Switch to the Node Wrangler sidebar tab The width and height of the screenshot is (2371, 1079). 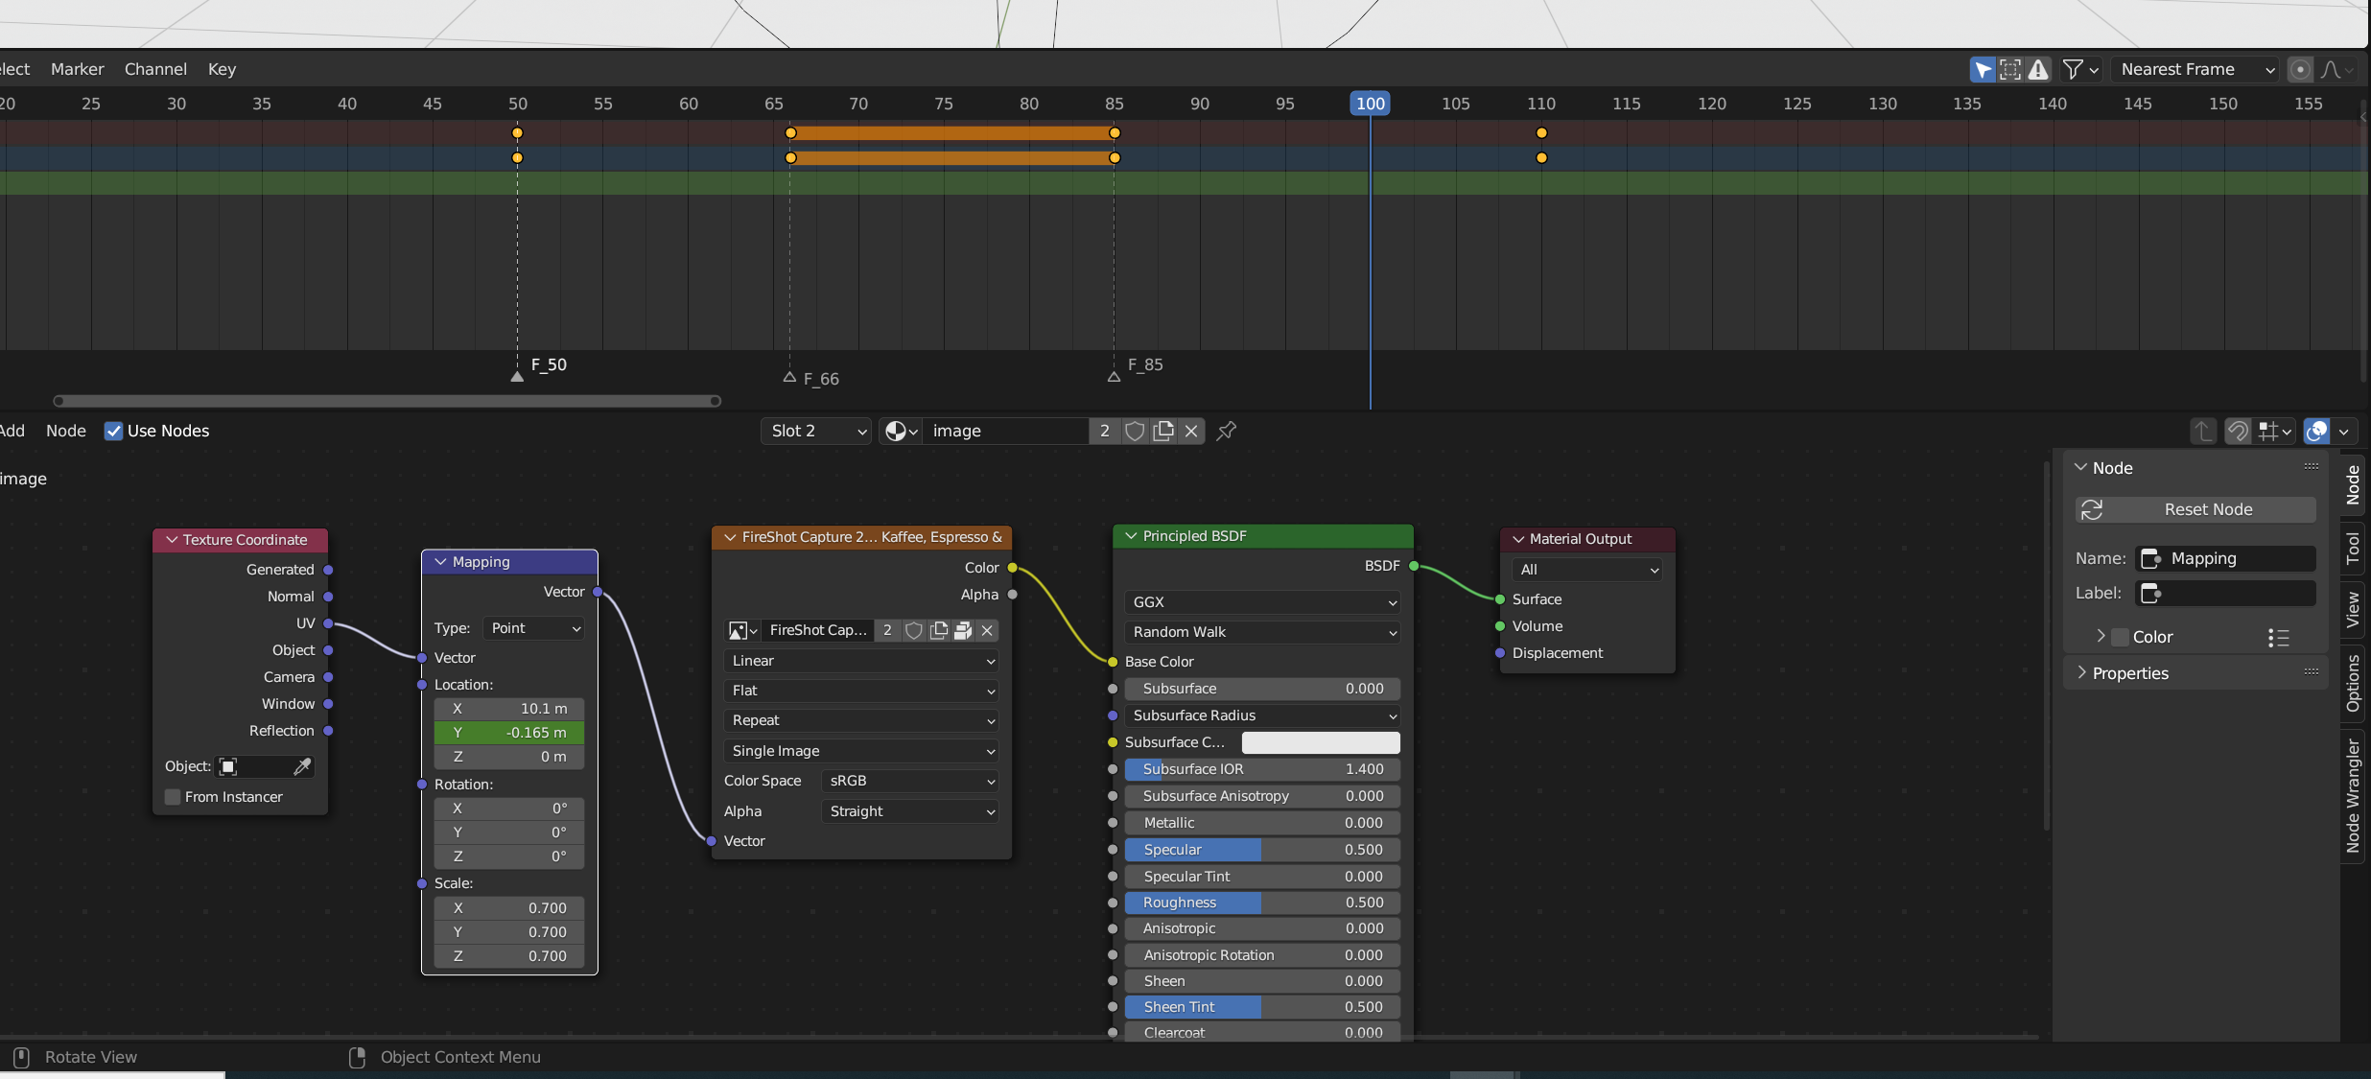pyautogui.click(x=2353, y=796)
